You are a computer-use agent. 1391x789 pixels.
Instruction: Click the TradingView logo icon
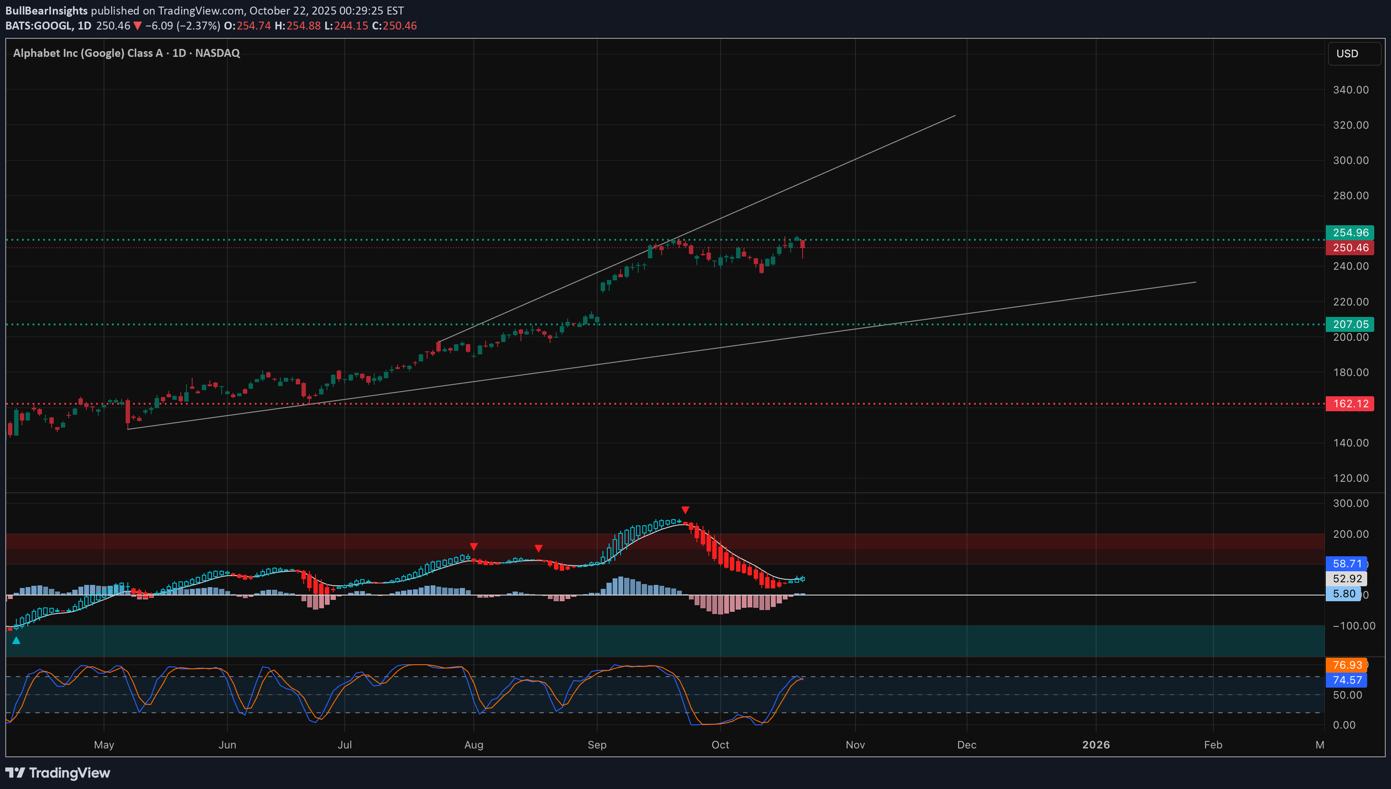click(x=15, y=773)
